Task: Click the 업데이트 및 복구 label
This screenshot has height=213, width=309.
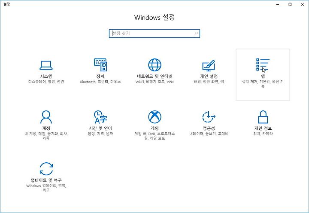Action: coord(46,180)
